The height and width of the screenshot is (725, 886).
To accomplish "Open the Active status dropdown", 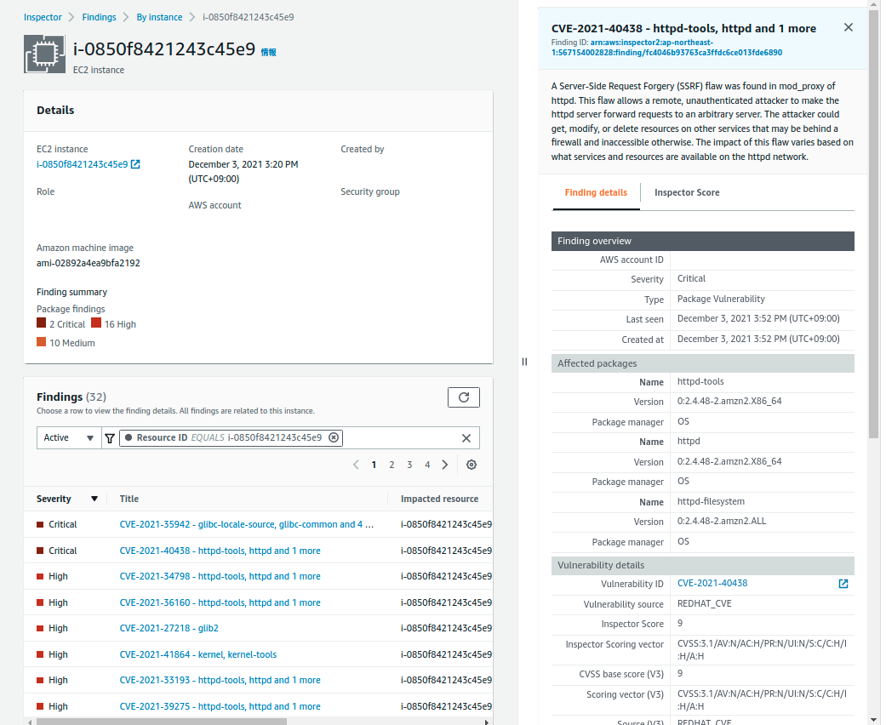I will [x=68, y=437].
